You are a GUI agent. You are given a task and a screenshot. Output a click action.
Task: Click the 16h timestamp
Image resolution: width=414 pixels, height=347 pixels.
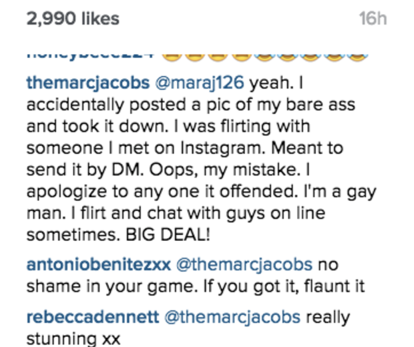(373, 18)
